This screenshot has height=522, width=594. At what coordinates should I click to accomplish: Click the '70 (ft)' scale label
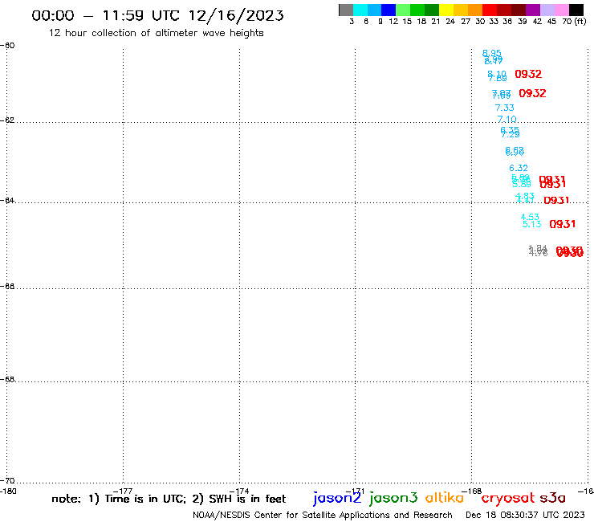[x=574, y=22]
